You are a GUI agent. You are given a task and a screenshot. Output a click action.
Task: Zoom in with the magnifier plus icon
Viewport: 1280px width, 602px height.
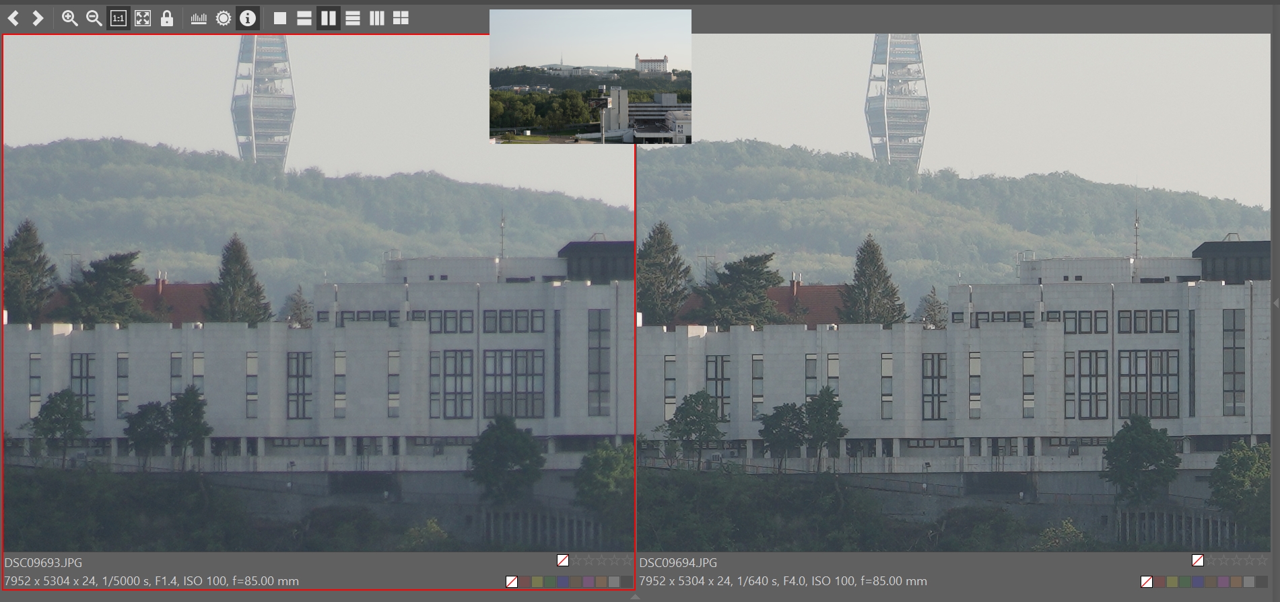[x=69, y=18]
